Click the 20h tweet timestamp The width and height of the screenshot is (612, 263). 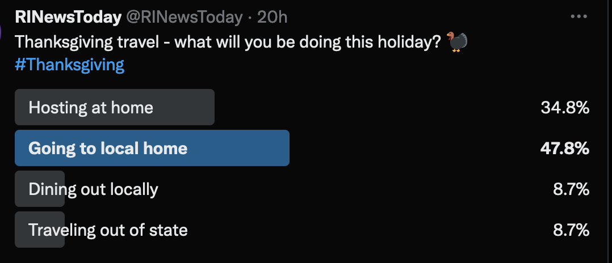272,17
